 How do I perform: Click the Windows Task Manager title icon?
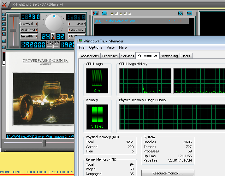(80, 41)
